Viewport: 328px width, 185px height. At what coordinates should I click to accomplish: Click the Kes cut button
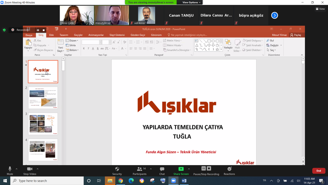[x=38, y=40]
